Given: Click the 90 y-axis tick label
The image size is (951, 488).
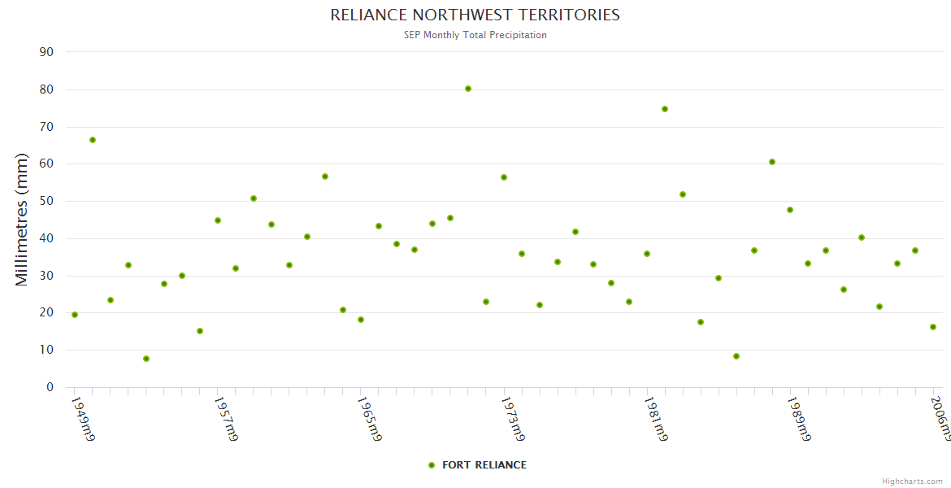Looking at the screenshot, I should click(46, 52).
